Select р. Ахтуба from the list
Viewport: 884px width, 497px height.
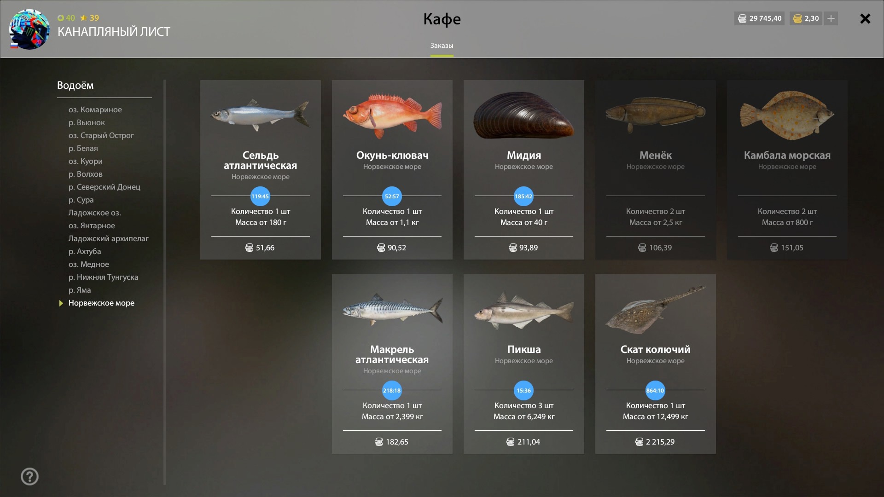(85, 251)
